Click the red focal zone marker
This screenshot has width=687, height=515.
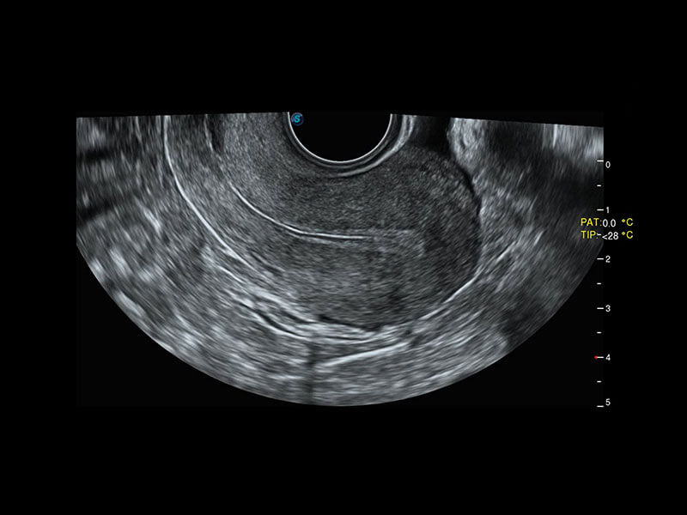coord(598,356)
